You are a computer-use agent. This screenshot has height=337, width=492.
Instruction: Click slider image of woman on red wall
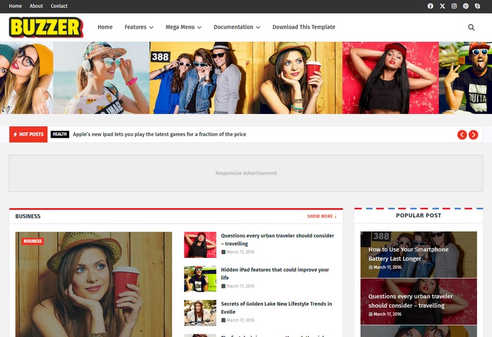click(x=390, y=78)
